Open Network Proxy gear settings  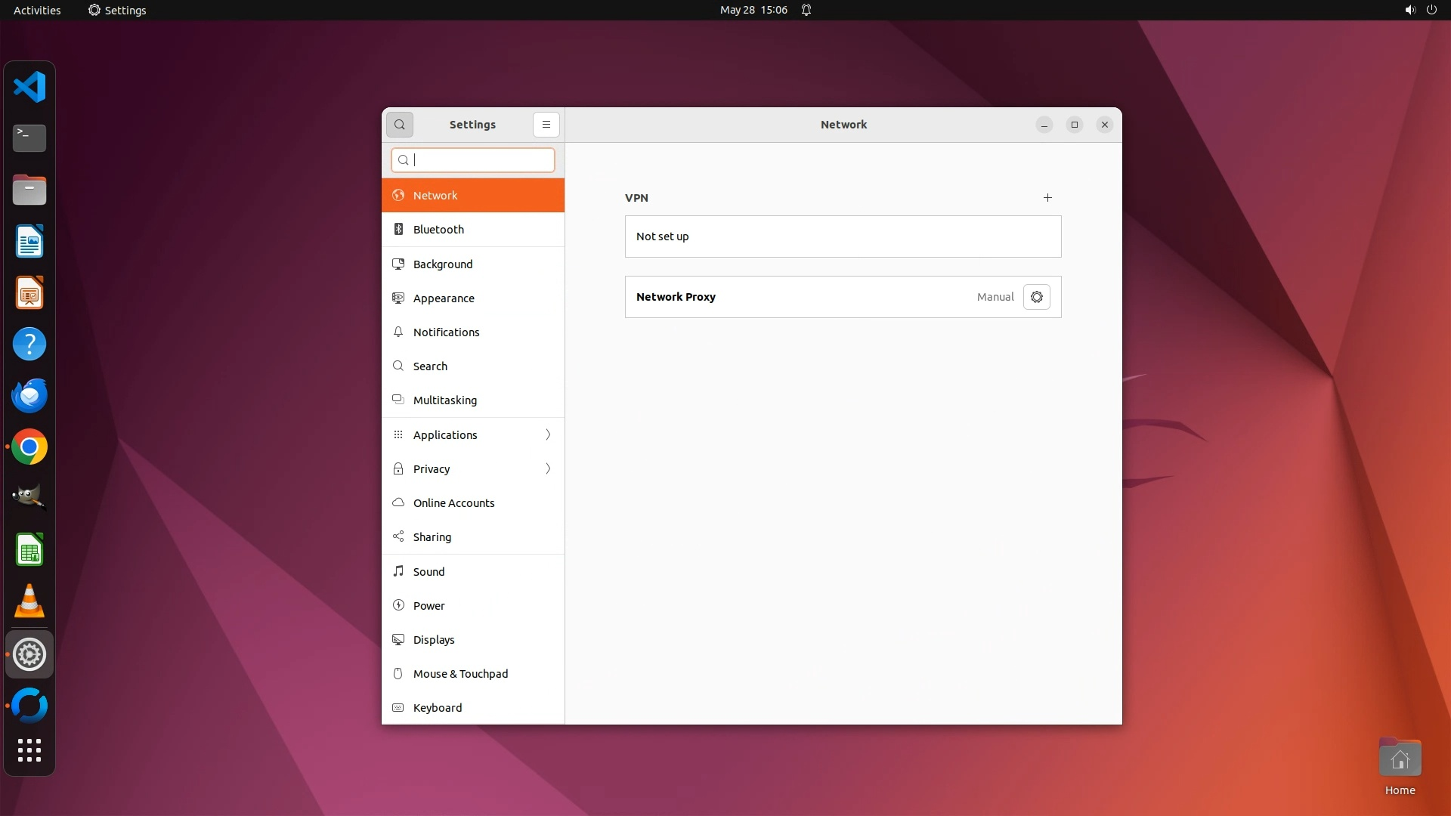tap(1036, 297)
